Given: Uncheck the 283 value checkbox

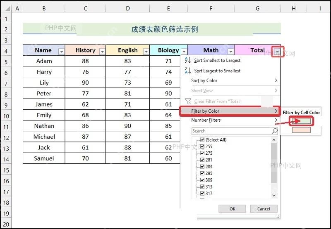Looking at the screenshot, I should point(202,167).
